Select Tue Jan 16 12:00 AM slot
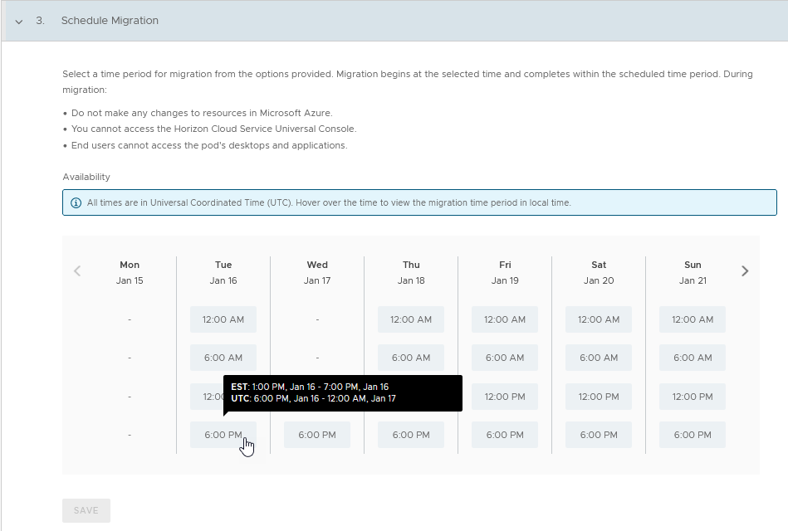 [223, 319]
